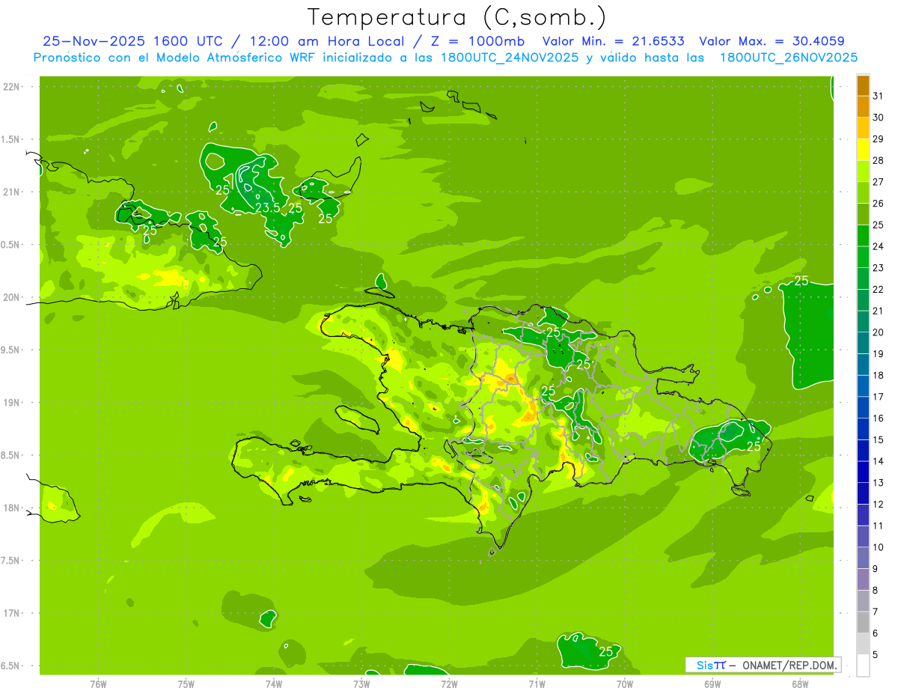Pick the purple legend swatch between 8 and 9
Viewport: 898px width, 694px height.
pos(863,579)
